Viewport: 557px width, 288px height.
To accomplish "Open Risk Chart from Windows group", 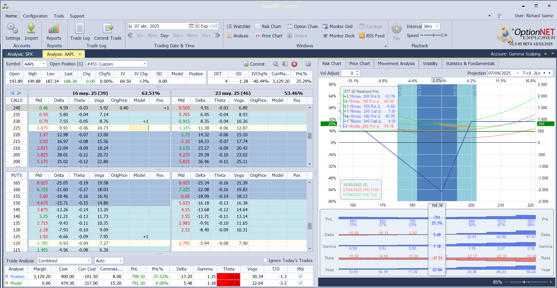I will click(268, 26).
